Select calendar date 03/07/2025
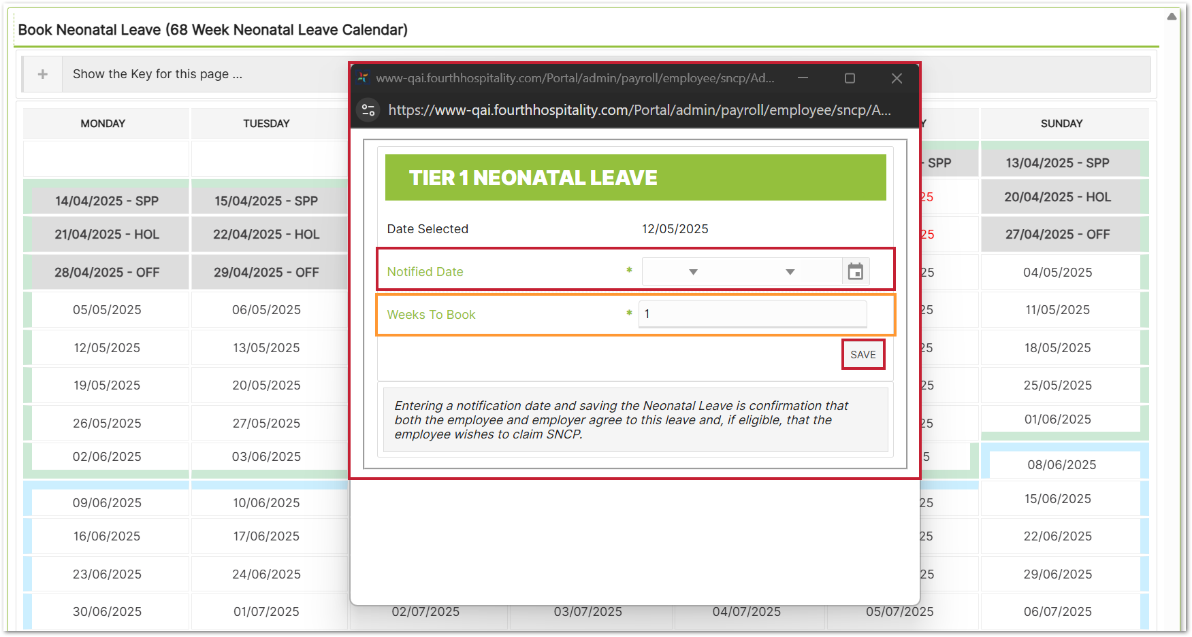 588,612
